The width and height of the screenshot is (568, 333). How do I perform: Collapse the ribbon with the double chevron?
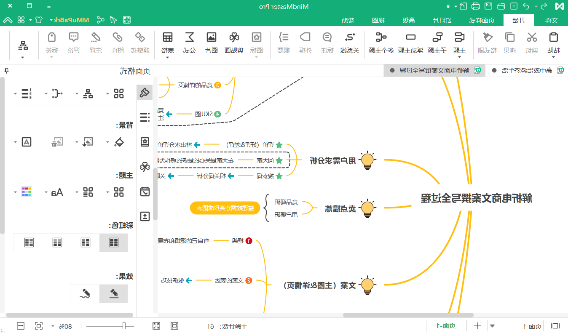(x=8, y=20)
